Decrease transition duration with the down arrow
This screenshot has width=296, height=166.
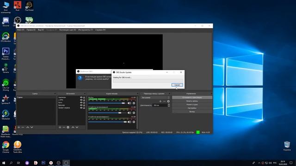pyautogui.click(x=169, y=106)
